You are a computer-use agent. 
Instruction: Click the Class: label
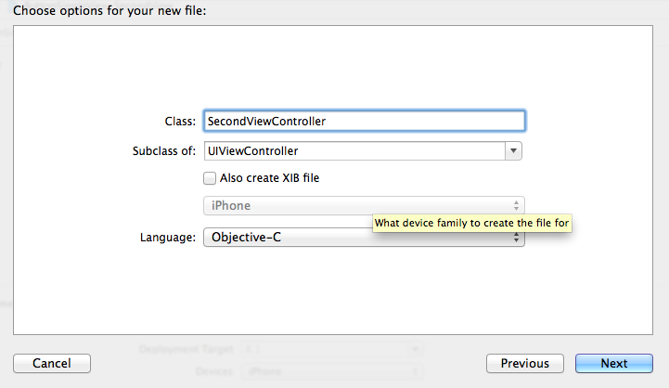click(179, 122)
